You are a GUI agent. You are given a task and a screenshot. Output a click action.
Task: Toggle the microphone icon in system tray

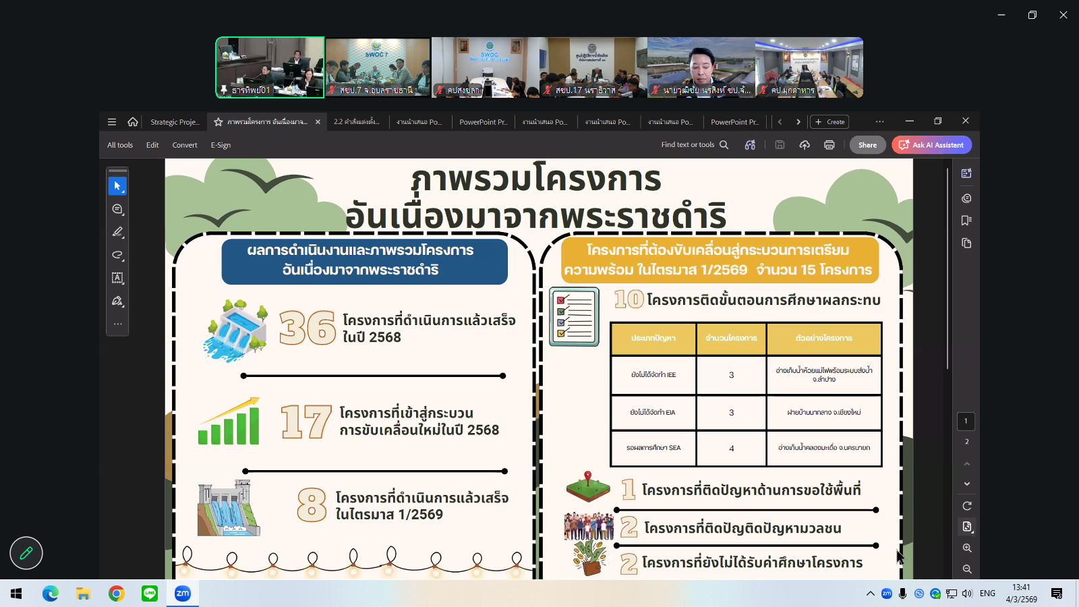point(902,594)
